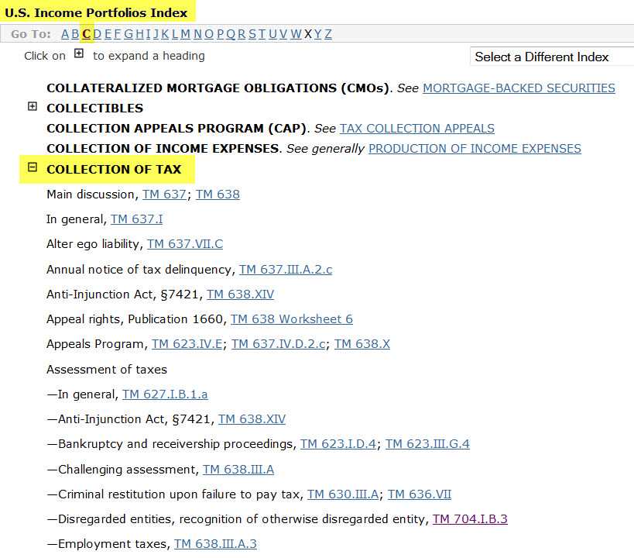Open TM 638.III.A.3 employment taxes link
Viewport: 634px width, 558px height.
(215, 544)
